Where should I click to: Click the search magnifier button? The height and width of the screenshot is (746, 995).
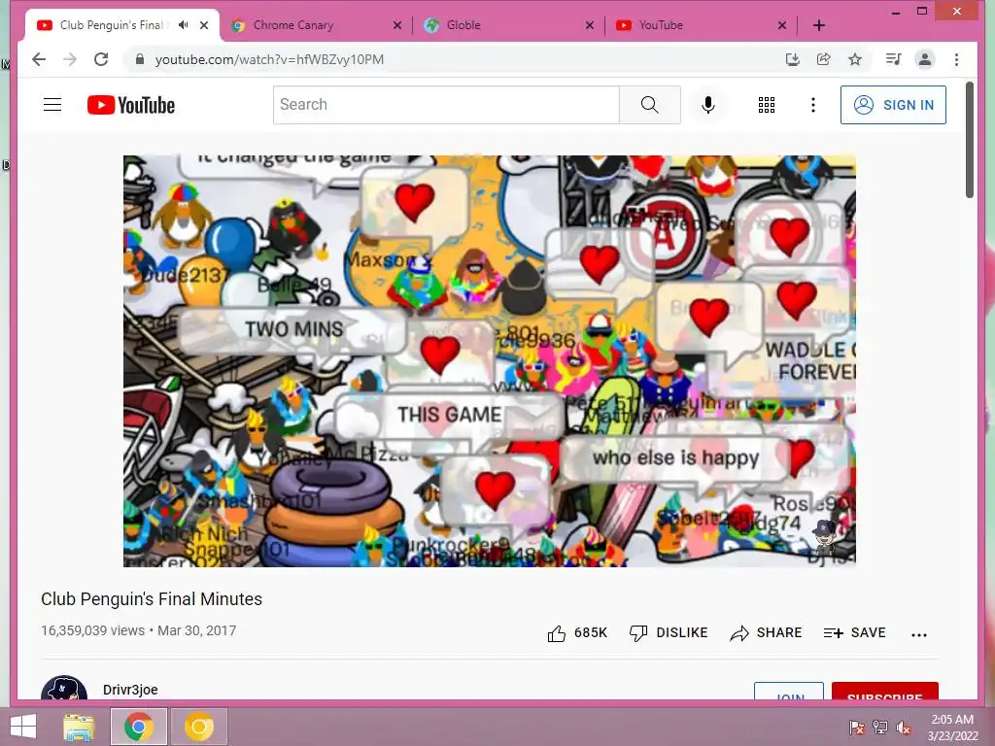coord(649,105)
